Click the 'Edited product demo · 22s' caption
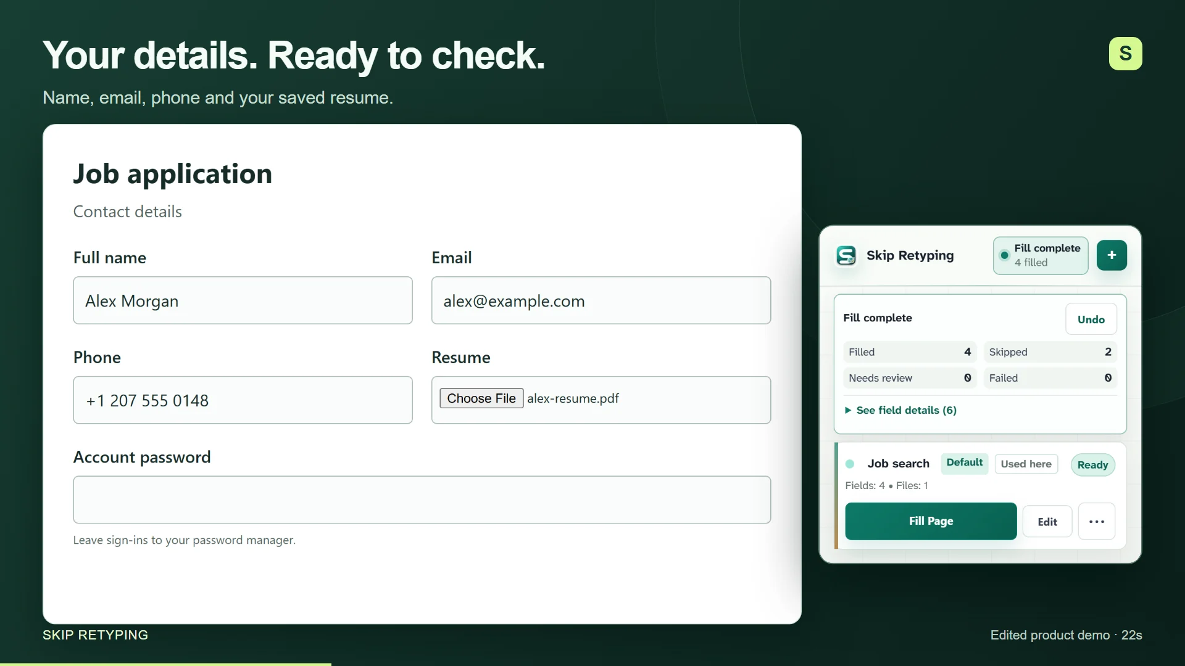1185x666 pixels. [1066, 635]
